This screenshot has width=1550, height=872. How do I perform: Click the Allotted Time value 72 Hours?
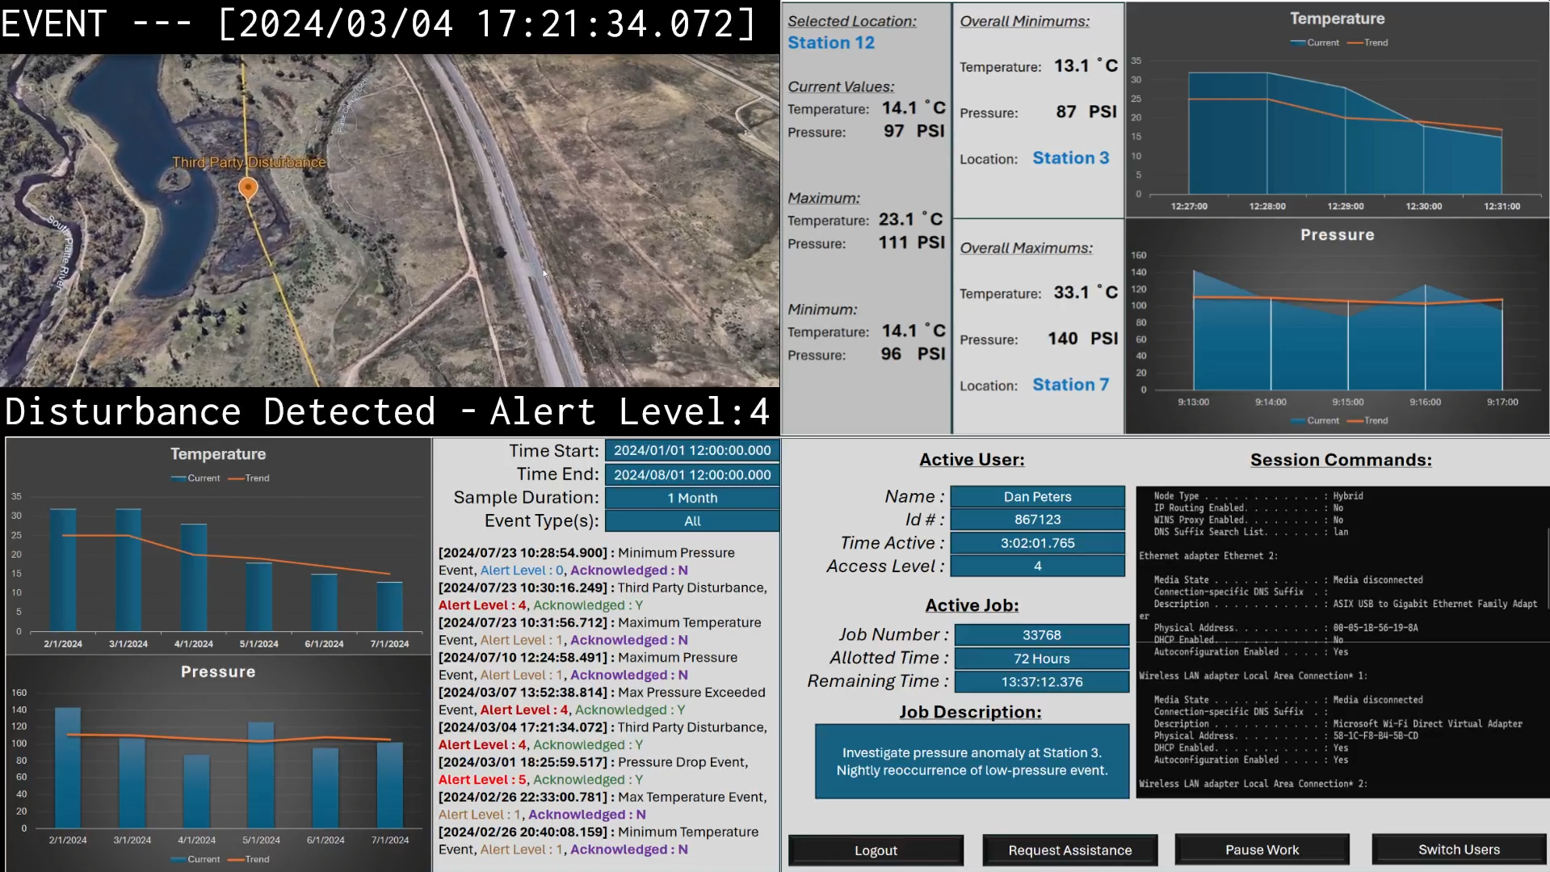pos(1041,659)
